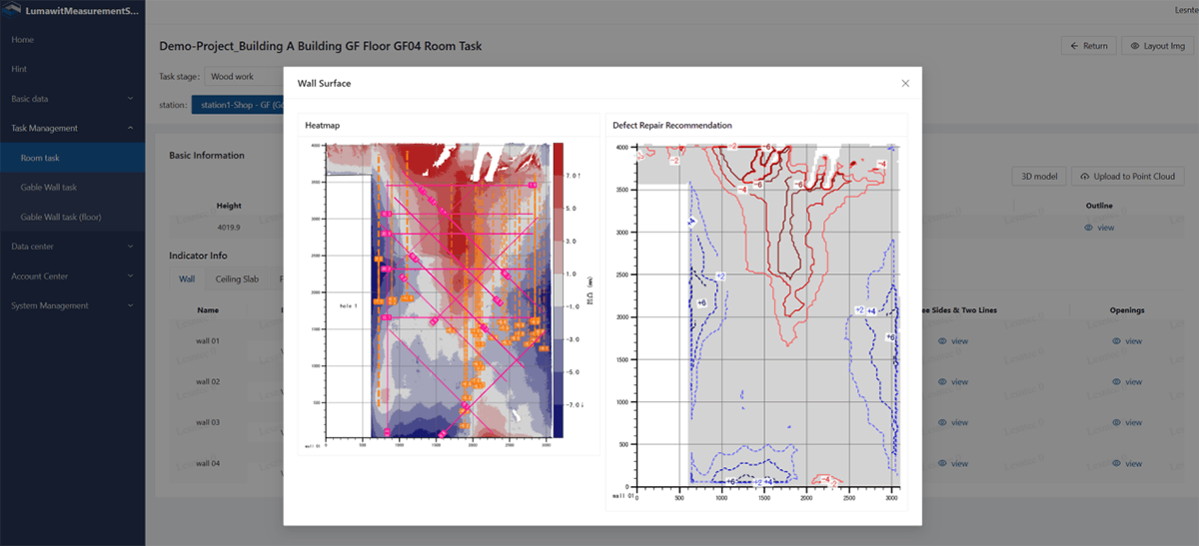Open the Task stage dropdown
Screen dimensions: 1199x546
pos(245,76)
